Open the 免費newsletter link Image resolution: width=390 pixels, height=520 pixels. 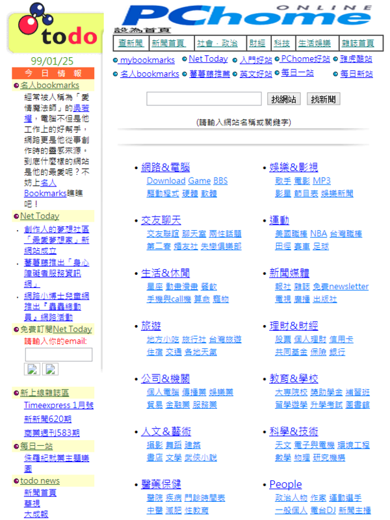pos(341,287)
